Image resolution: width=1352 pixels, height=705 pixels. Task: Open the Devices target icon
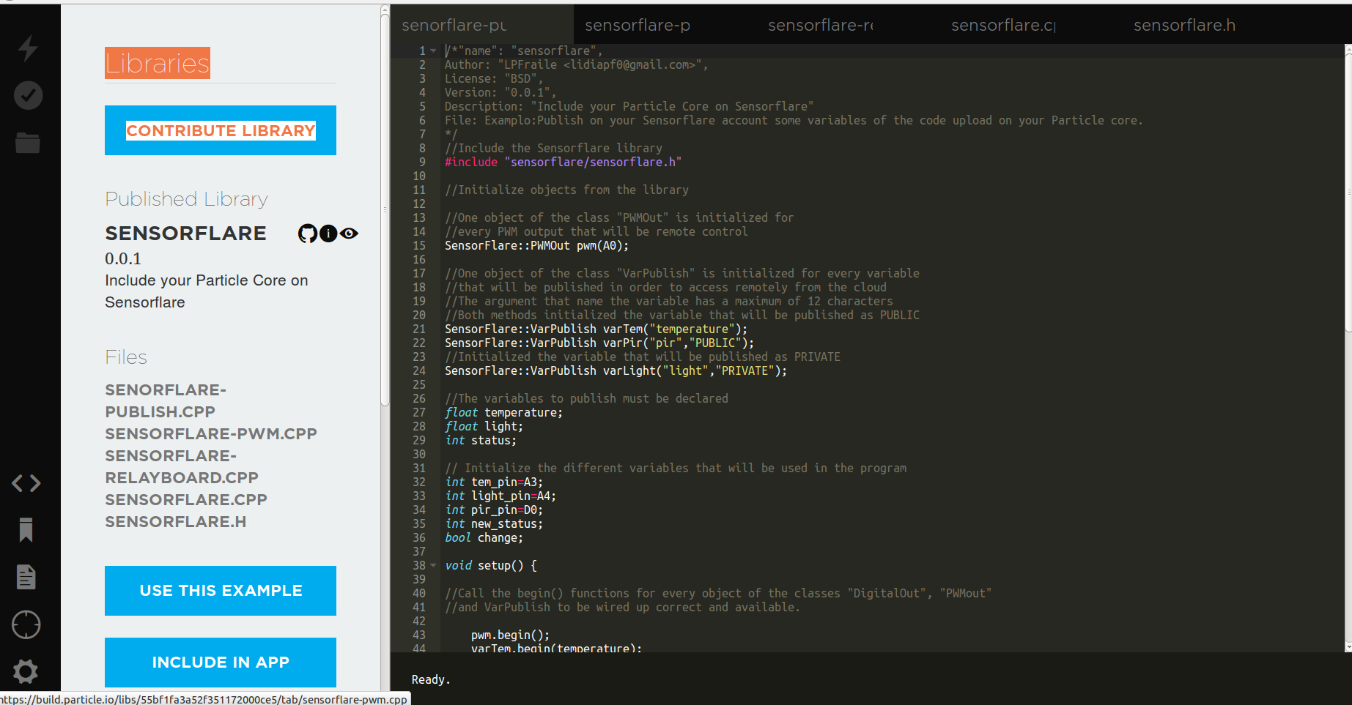(x=26, y=624)
